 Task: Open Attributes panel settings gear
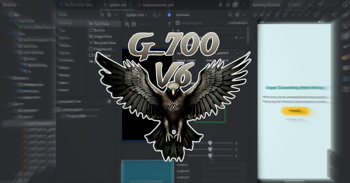click(237, 15)
